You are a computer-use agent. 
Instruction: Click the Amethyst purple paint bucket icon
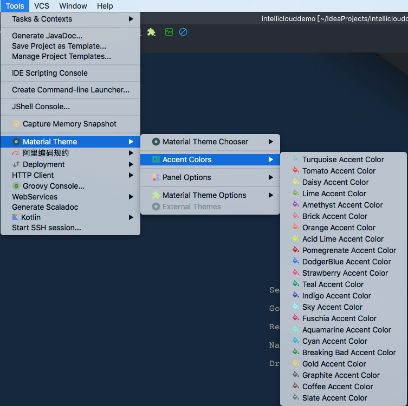point(296,204)
